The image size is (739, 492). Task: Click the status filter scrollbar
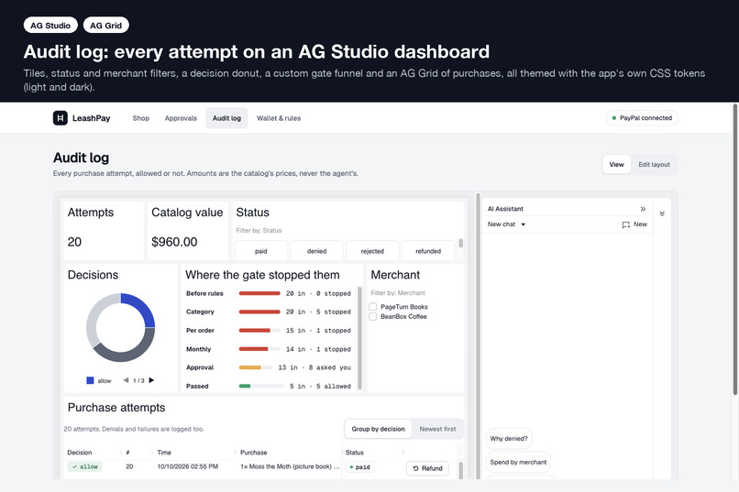tap(460, 244)
